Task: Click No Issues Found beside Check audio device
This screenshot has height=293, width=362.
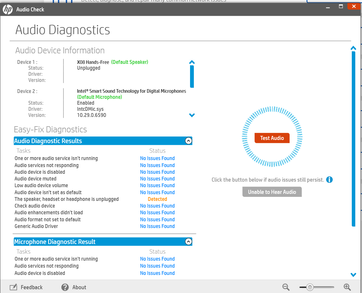Action: pos(157,206)
